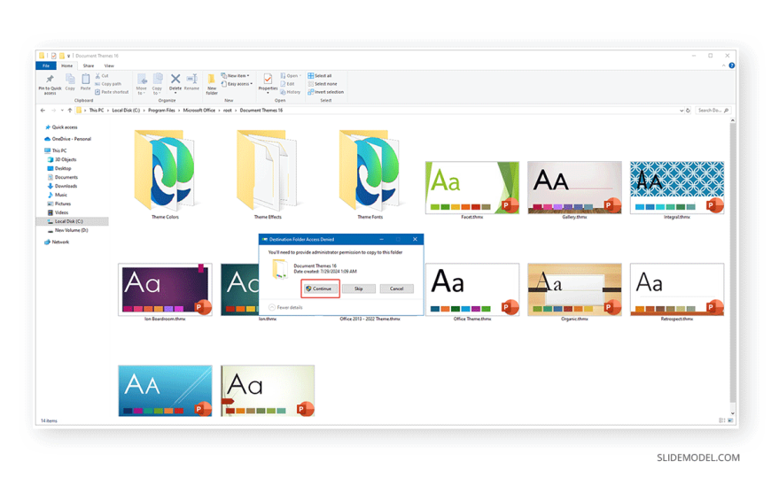Image resolution: width=771 pixels, height=477 pixels.
Task: Select the Theme Colors folder
Action: click(x=165, y=174)
